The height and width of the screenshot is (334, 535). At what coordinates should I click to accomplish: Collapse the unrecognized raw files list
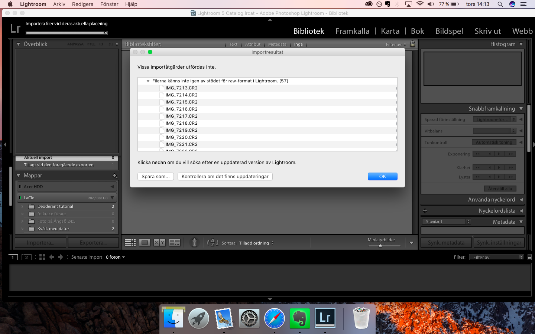tap(148, 81)
